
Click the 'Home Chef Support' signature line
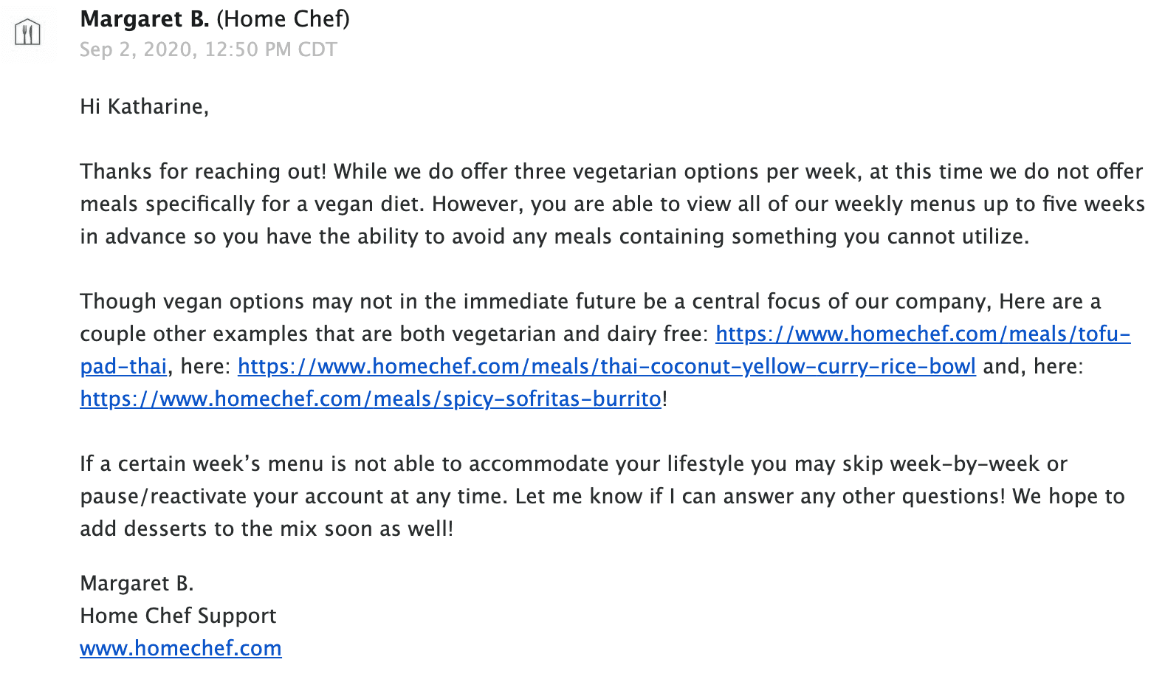coord(178,616)
